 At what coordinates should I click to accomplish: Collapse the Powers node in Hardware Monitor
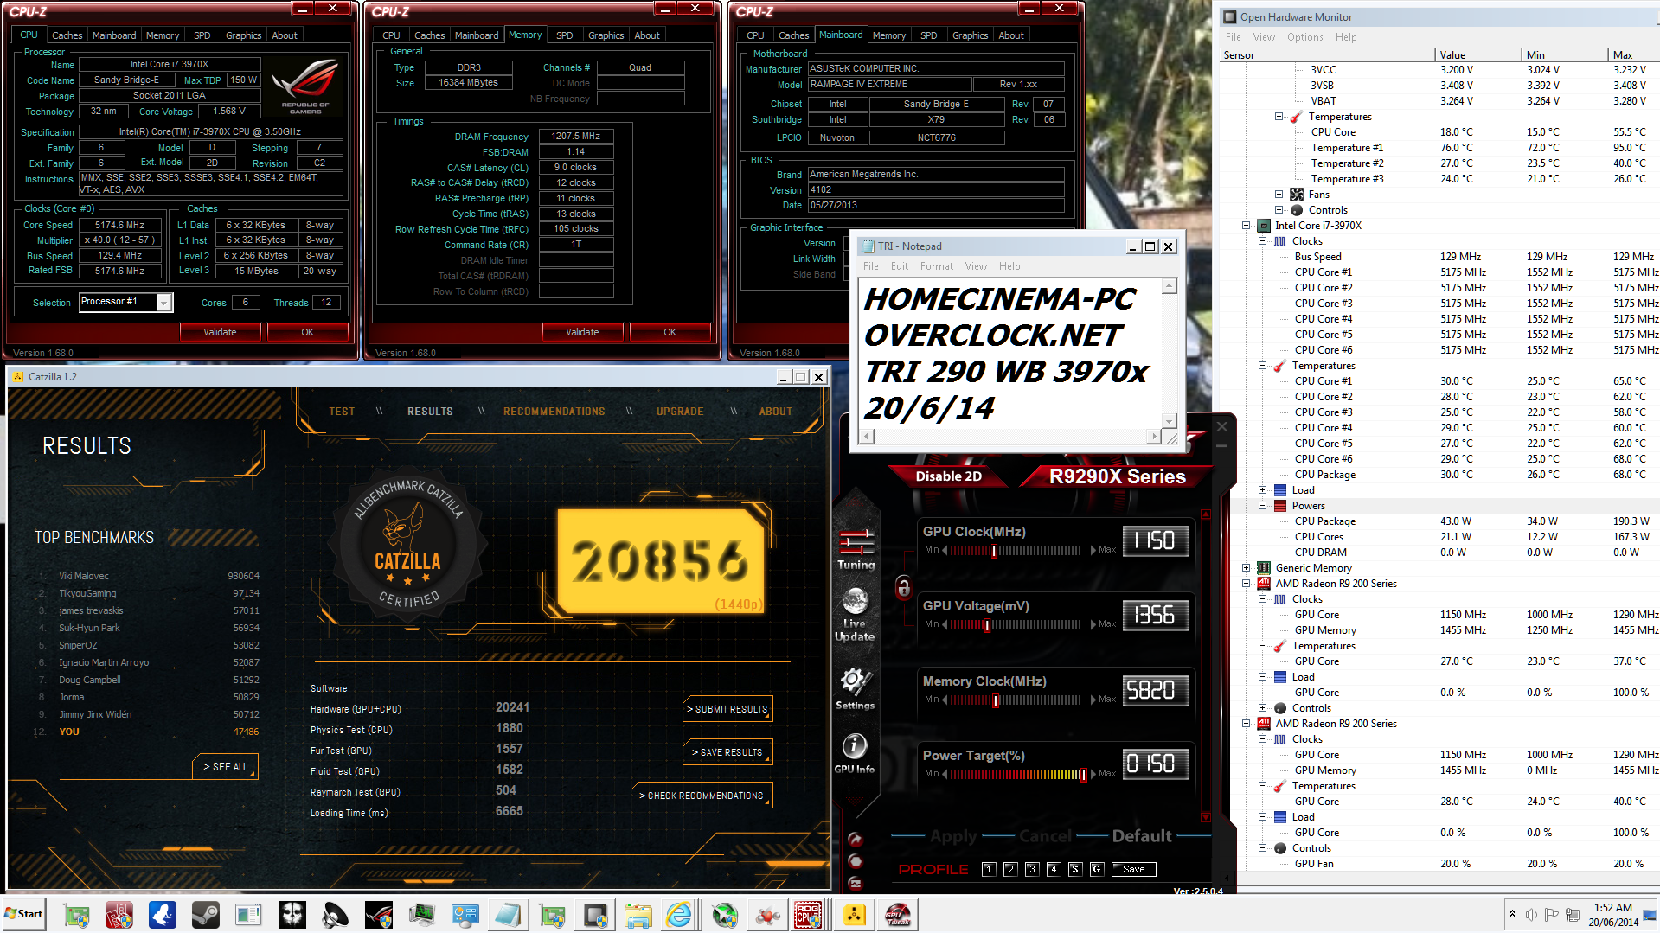click(x=1263, y=506)
